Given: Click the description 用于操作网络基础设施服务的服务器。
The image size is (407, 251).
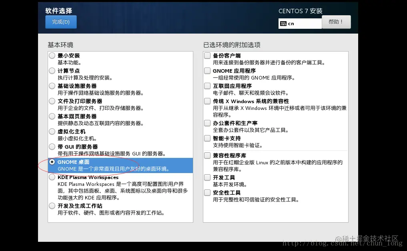Looking at the screenshot, I should (x=101, y=93).
